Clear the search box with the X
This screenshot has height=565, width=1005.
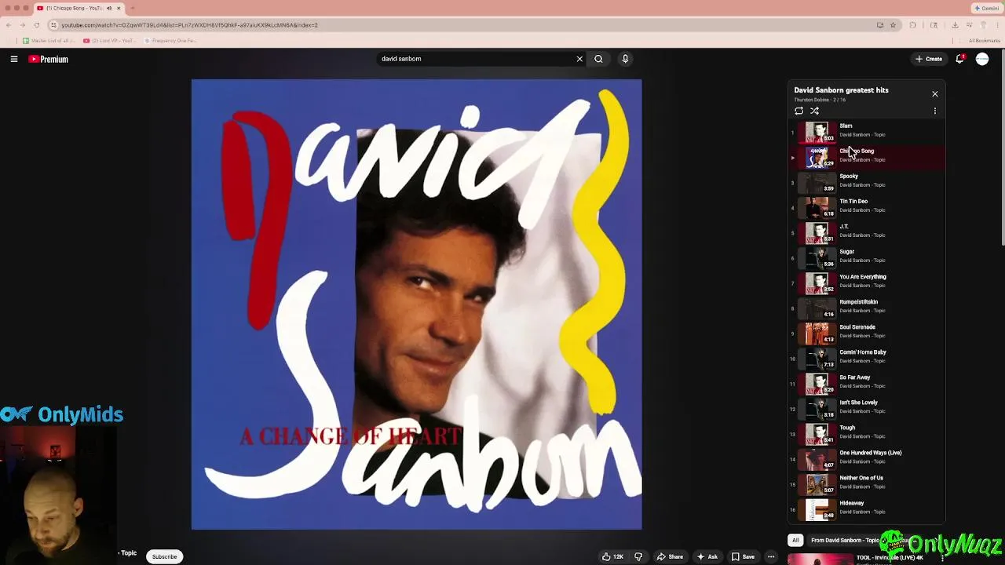pos(579,59)
